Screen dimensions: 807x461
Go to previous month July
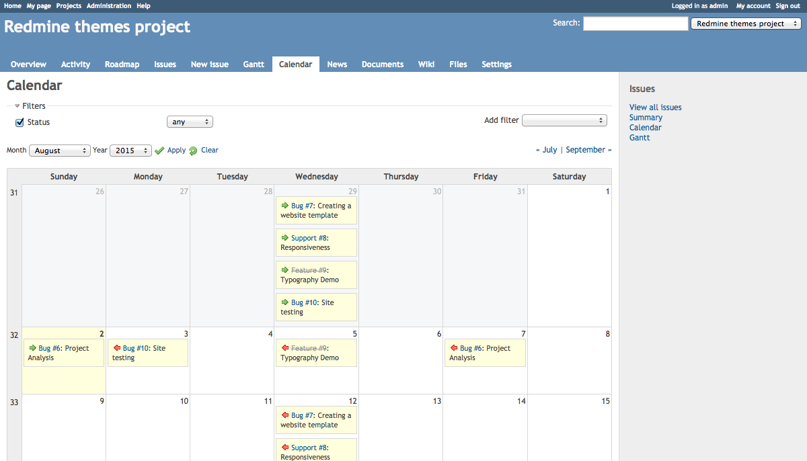(549, 150)
